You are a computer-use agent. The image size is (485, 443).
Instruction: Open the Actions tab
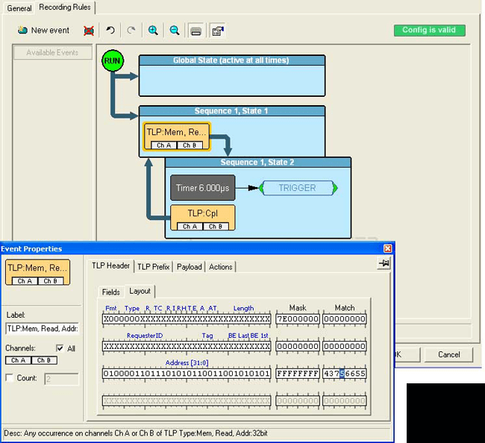(220, 266)
